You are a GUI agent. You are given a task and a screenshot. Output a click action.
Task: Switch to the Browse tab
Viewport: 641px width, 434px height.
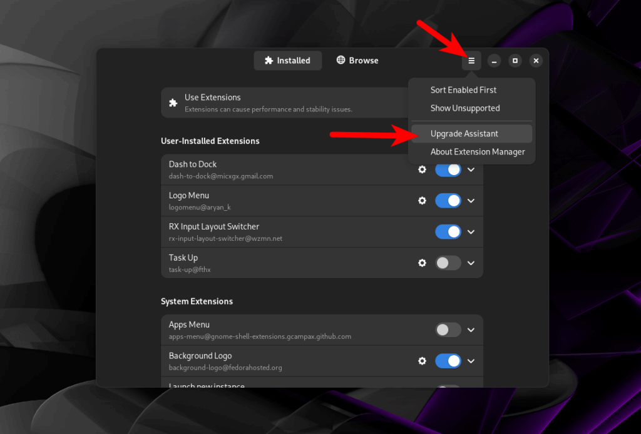pos(357,61)
